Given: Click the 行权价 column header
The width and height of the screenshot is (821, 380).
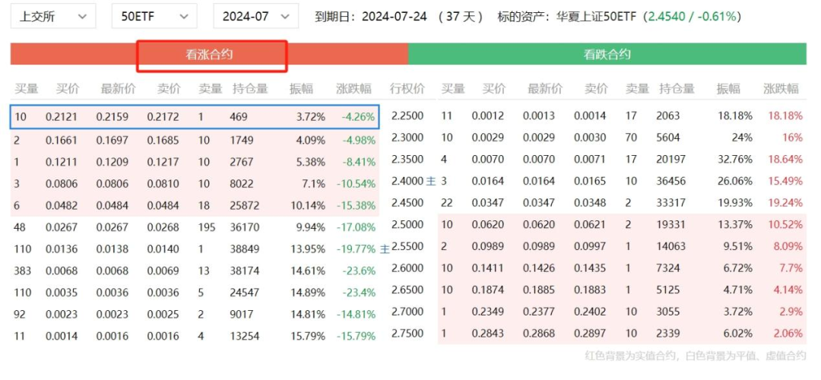Looking at the screenshot, I should tap(407, 89).
